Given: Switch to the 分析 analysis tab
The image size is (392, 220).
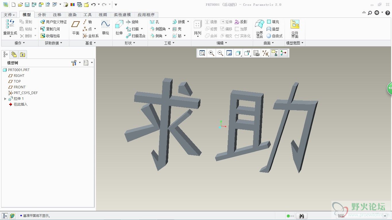Looking at the screenshot, I should [42, 15].
